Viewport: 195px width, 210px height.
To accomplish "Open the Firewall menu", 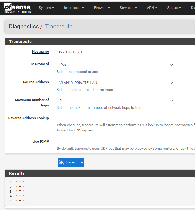I will click(x=102, y=8).
